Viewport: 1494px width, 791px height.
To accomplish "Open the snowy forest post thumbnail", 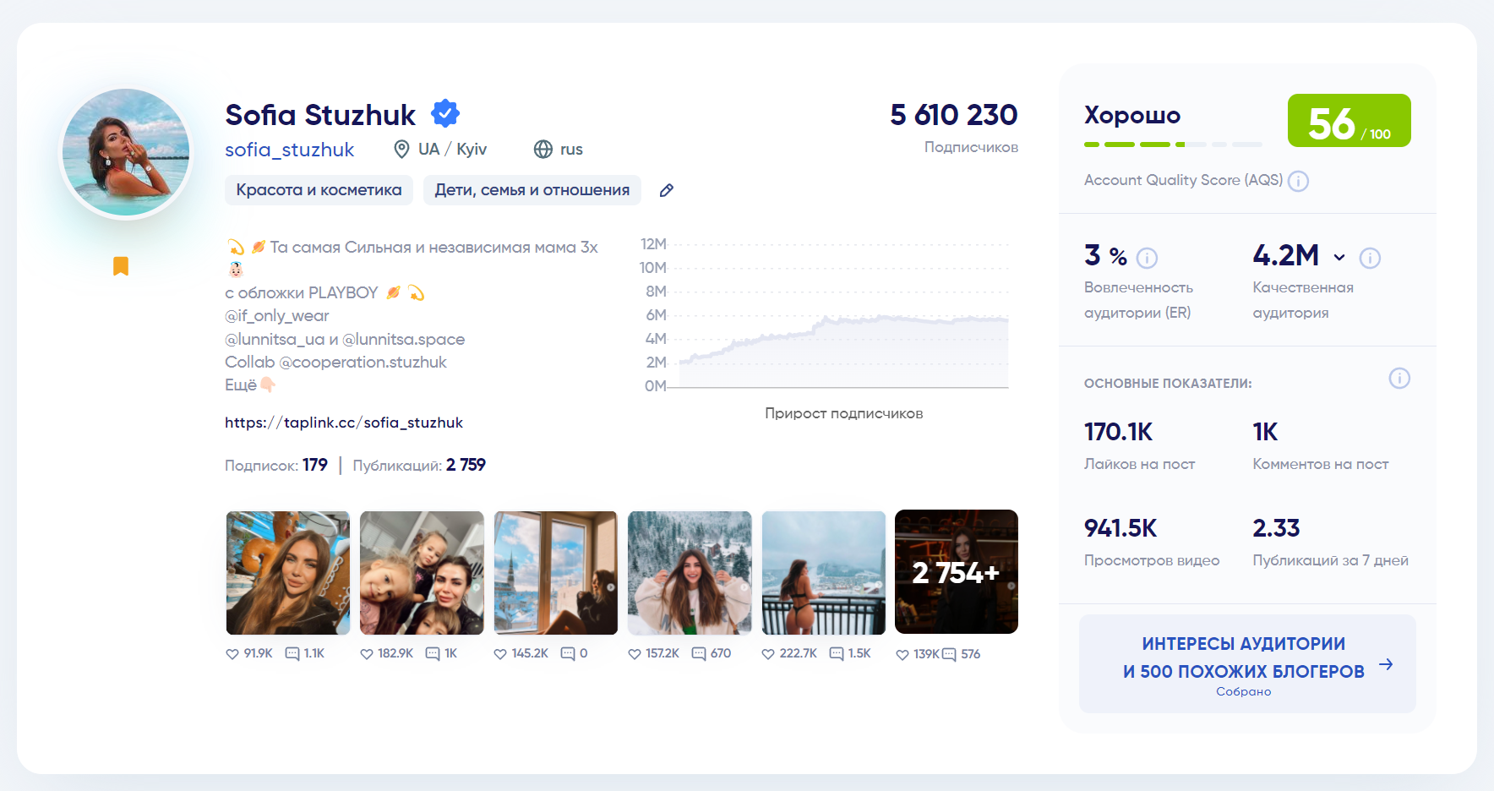I will pos(690,572).
